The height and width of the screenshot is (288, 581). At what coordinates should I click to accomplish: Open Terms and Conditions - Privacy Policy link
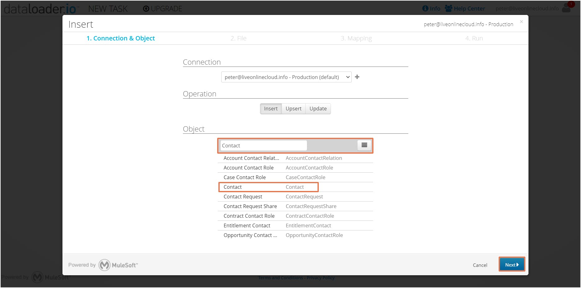(x=296, y=278)
